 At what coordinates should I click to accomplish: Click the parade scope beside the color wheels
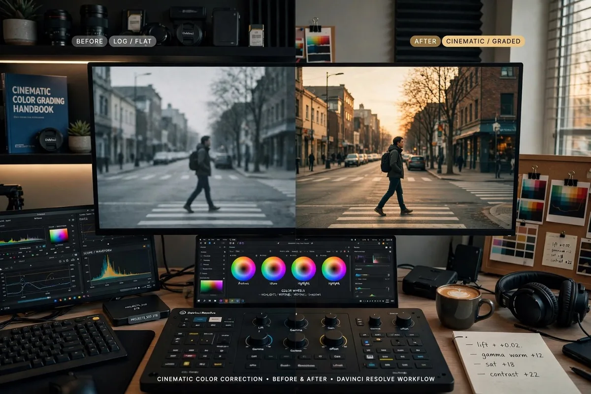[x=372, y=259]
